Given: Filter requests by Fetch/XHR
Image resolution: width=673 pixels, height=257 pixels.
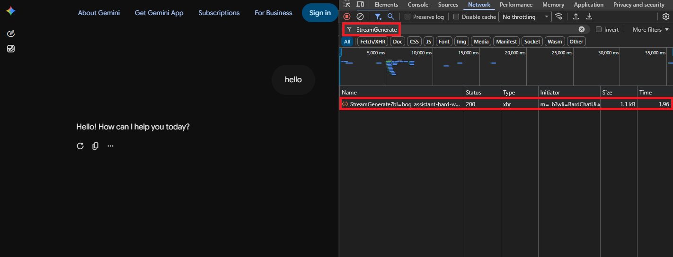Looking at the screenshot, I should [x=373, y=42].
